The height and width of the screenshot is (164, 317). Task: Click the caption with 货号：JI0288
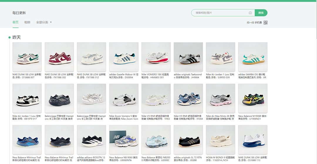pyautogui.click(x=188, y=159)
